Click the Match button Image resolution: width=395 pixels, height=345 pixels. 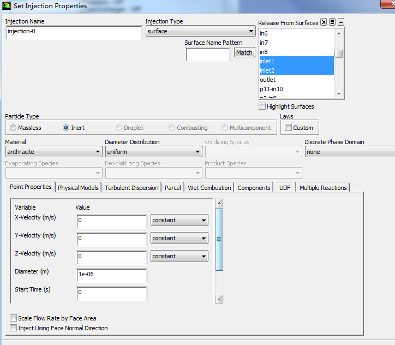pos(244,52)
